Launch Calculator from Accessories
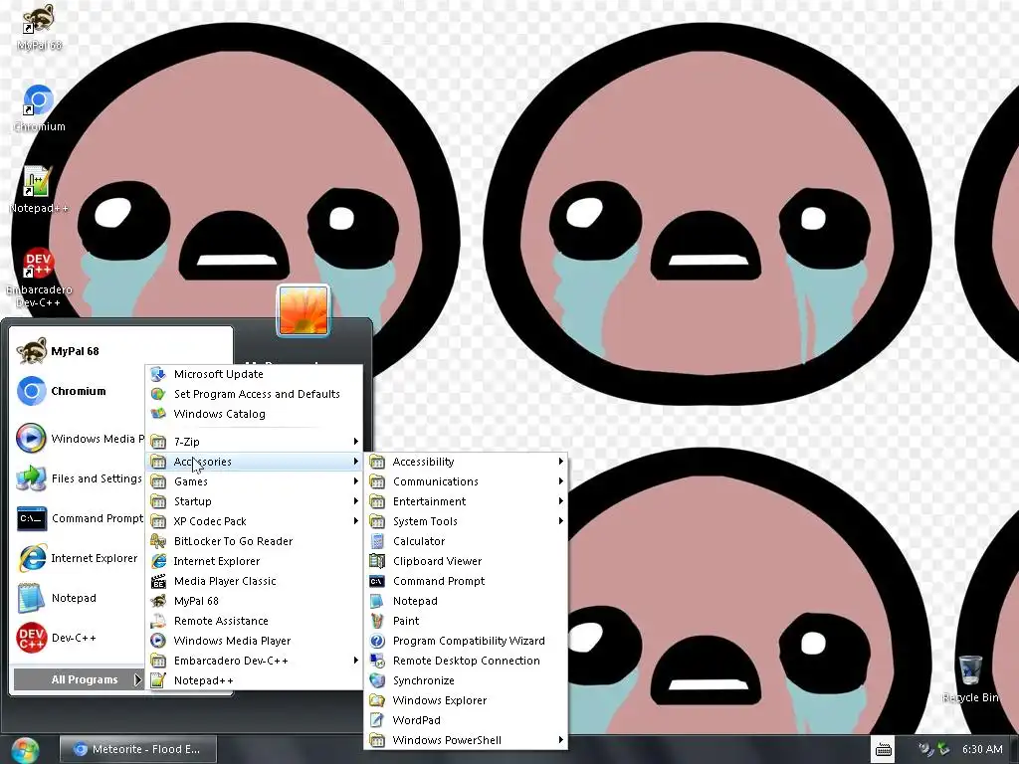This screenshot has width=1019, height=764. click(466, 541)
